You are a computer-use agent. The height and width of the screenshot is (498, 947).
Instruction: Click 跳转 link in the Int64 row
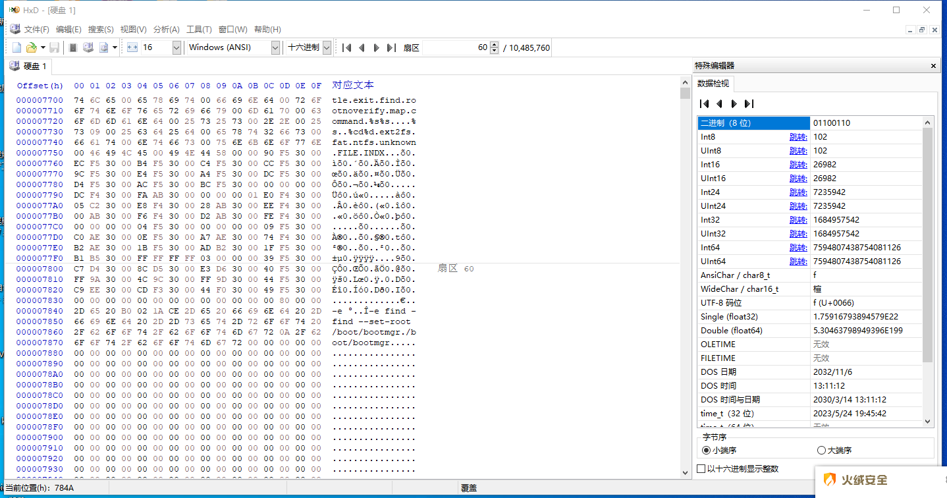pos(798,248)
